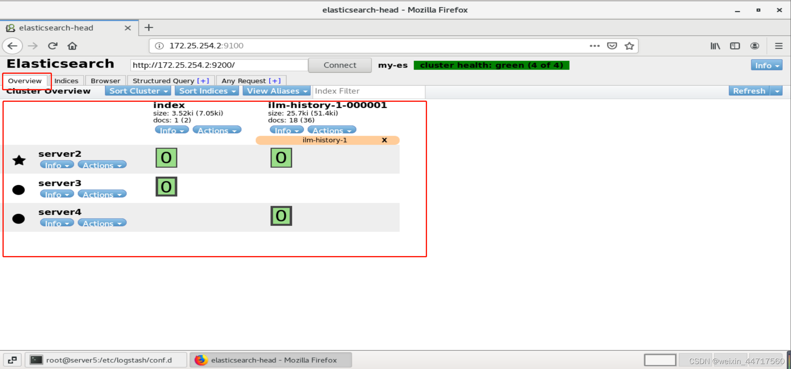
Task: Click the browser address bar URL
Action: click(206, 46)
